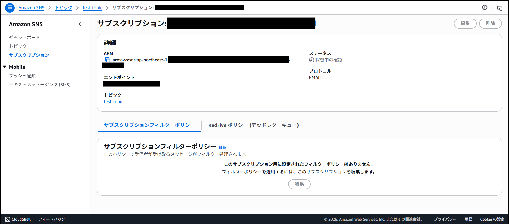Click the ステータス label

[x=320, y=53]
